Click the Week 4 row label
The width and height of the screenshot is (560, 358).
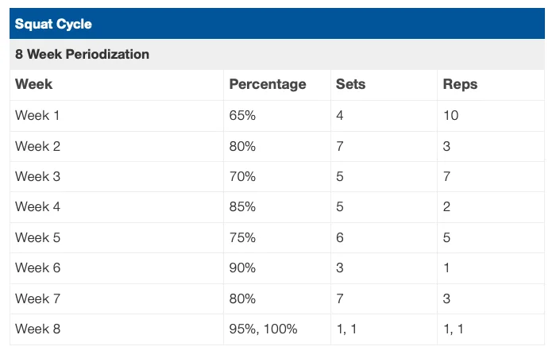tap(37, 207)
